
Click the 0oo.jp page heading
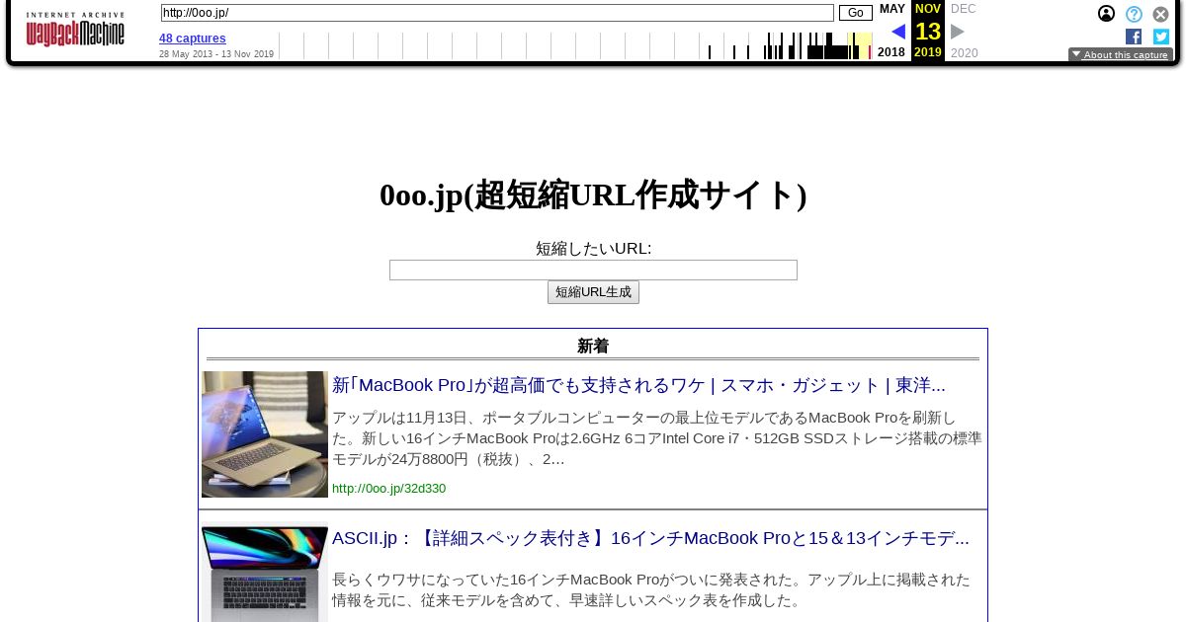[593, 194]
